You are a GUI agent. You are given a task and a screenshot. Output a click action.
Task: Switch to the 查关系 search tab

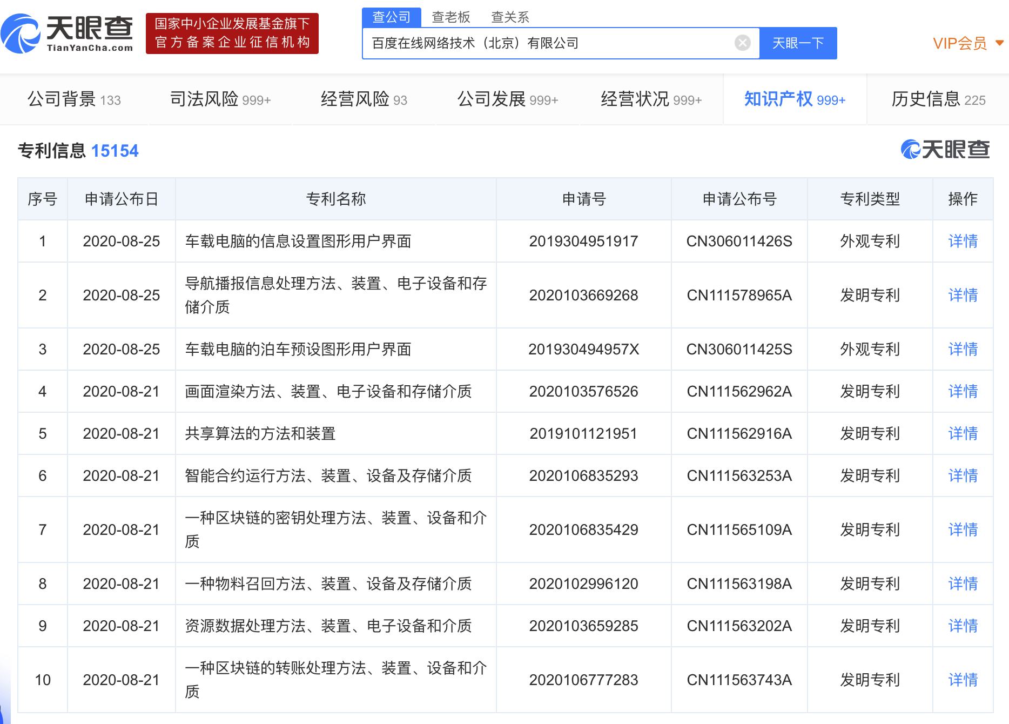click(x=510, y=17)
